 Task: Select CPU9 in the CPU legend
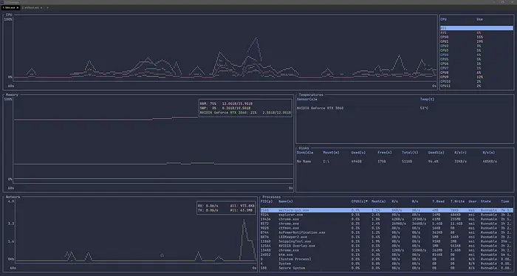tap(476, 77)
